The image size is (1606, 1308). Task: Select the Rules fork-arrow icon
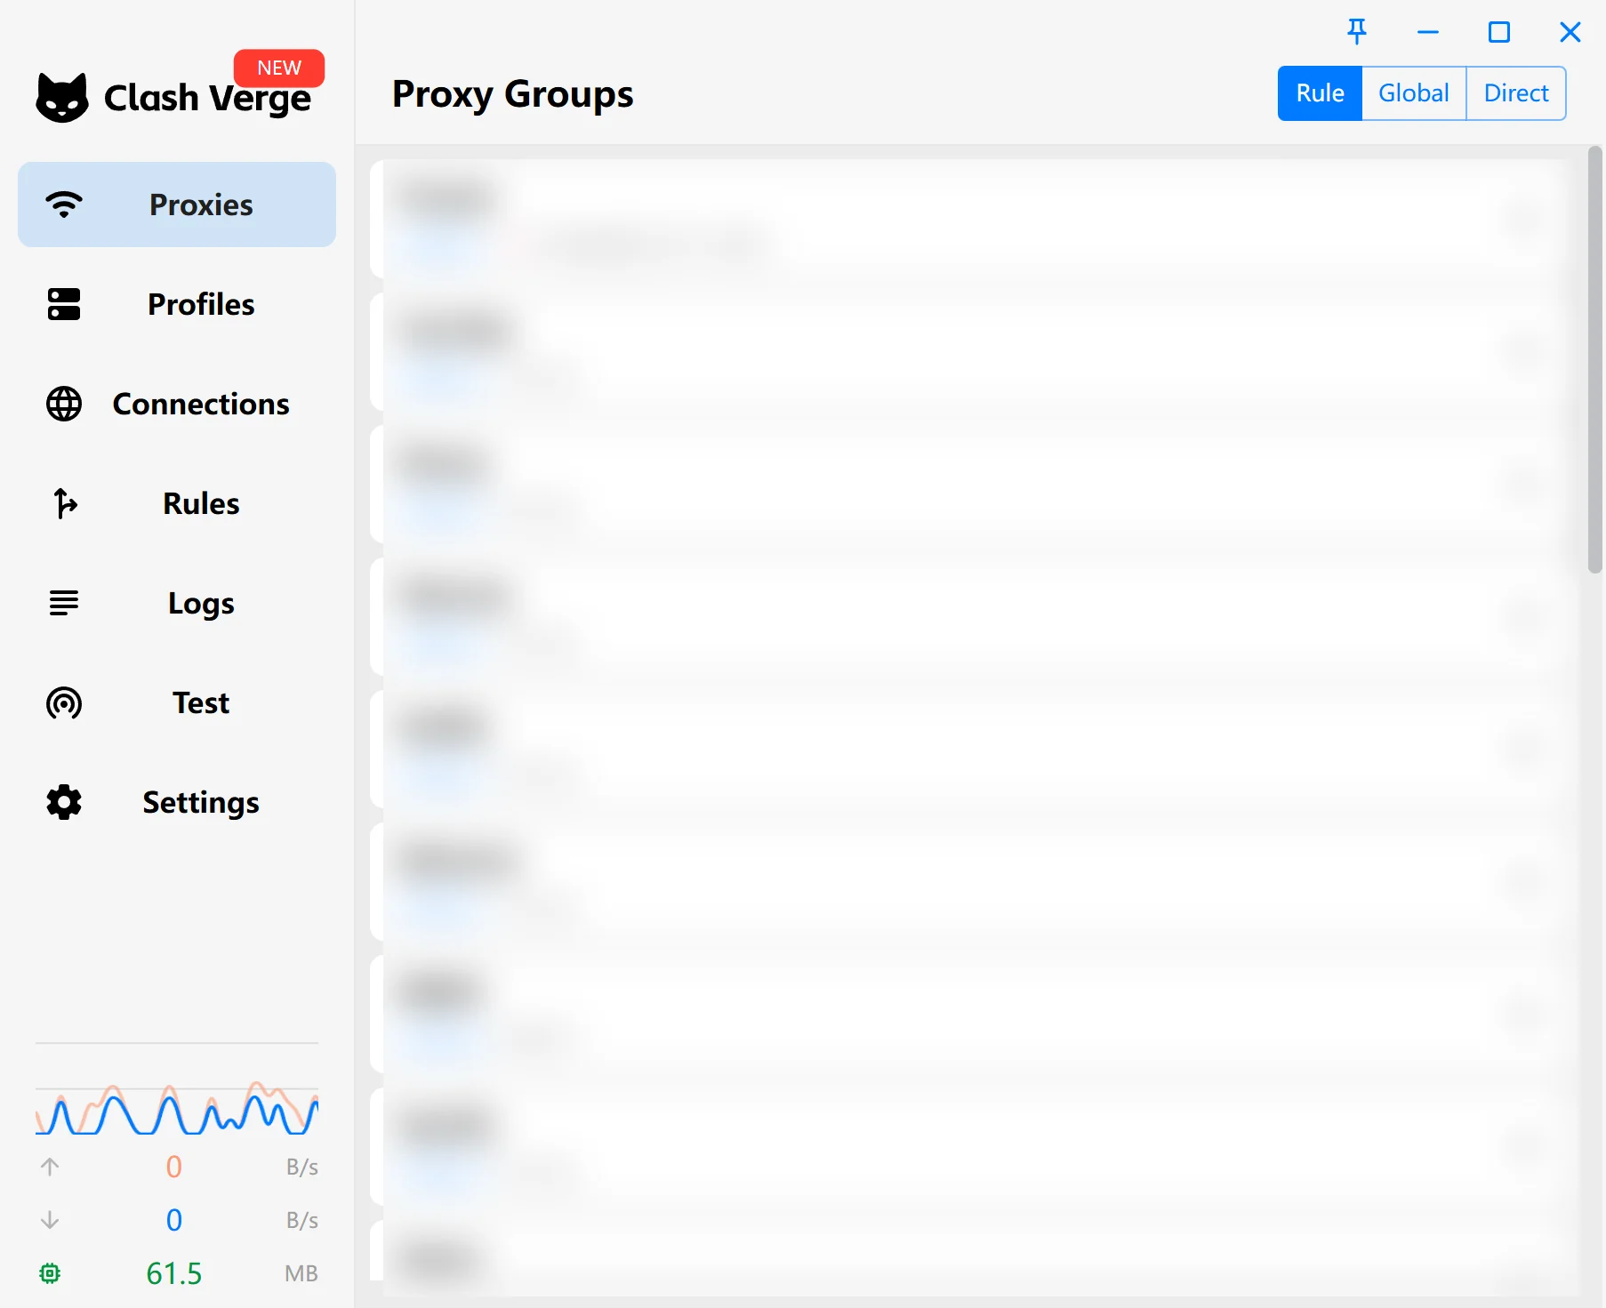click(64, 503)
